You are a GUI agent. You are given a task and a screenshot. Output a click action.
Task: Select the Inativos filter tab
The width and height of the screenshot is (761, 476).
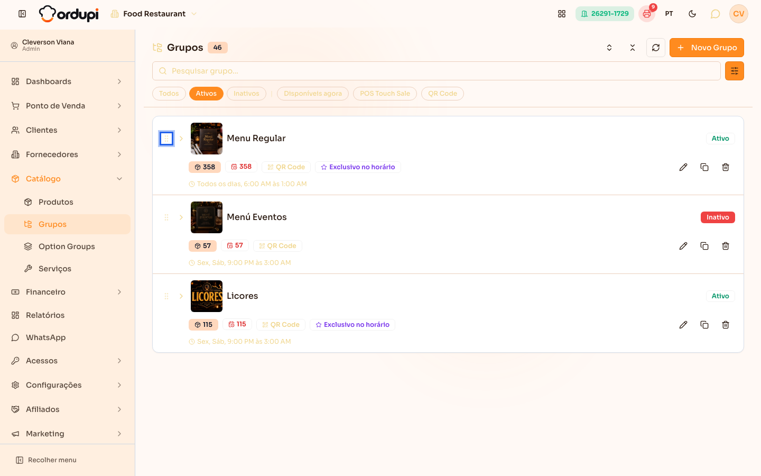click(x=246, y=94)
